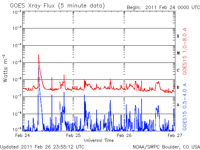Select the A flare class label
The image size is (200, 150).
point(178,105)
